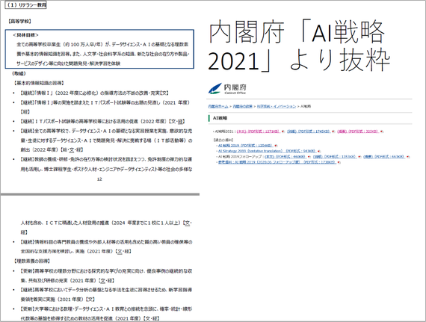Open 2019フォローアップ 別紙 PDF link
The height and width of the screenshot is (322, 426).
(334, 157)
